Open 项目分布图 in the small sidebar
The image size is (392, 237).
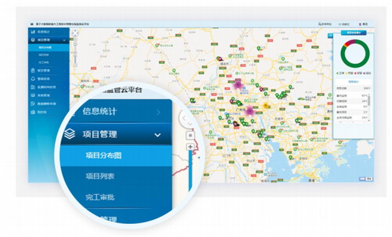(x=49, y=48)
